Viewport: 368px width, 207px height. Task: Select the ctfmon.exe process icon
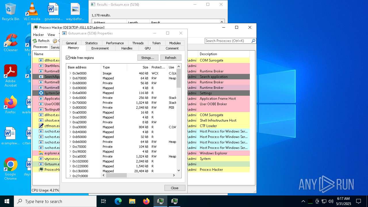(x=41, y=126)
